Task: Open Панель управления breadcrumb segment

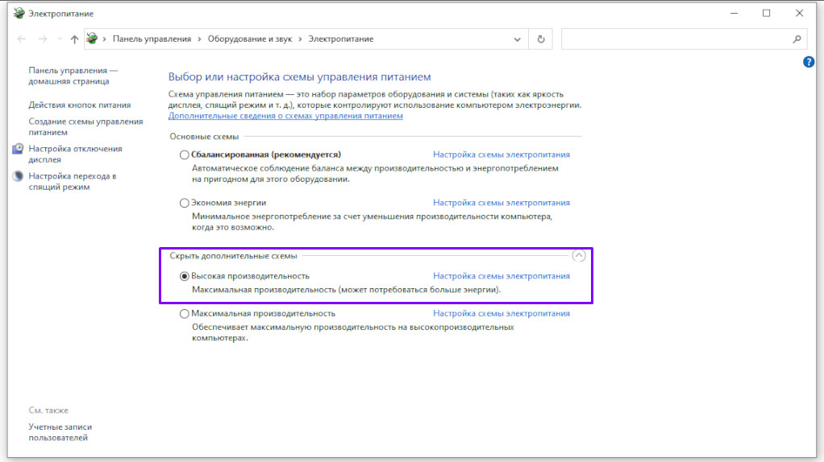Action: click(152, 39)
